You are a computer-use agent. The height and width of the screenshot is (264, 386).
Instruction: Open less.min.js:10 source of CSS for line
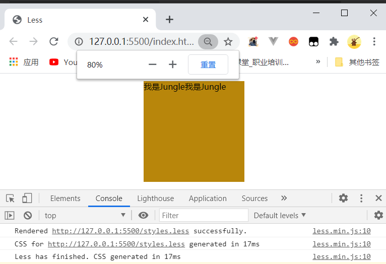(342, 244)
